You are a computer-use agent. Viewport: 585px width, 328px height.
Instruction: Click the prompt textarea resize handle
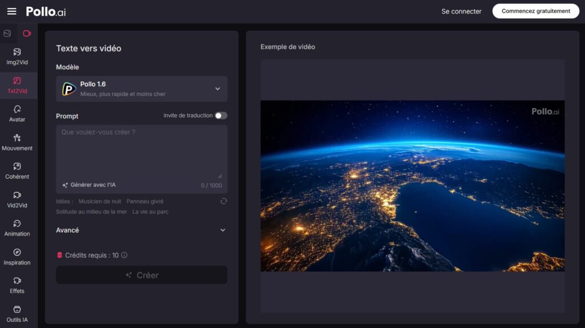point(220,176)
